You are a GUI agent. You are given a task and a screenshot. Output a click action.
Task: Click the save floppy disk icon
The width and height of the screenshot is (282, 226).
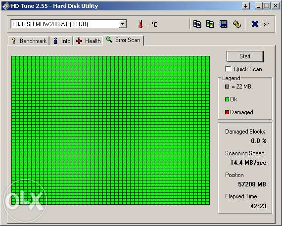pos(223,24)
